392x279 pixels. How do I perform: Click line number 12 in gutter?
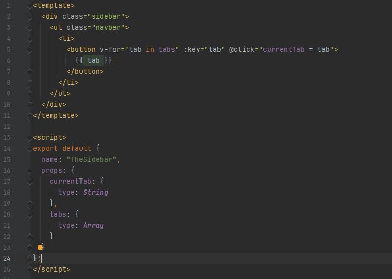coord(7,127)
